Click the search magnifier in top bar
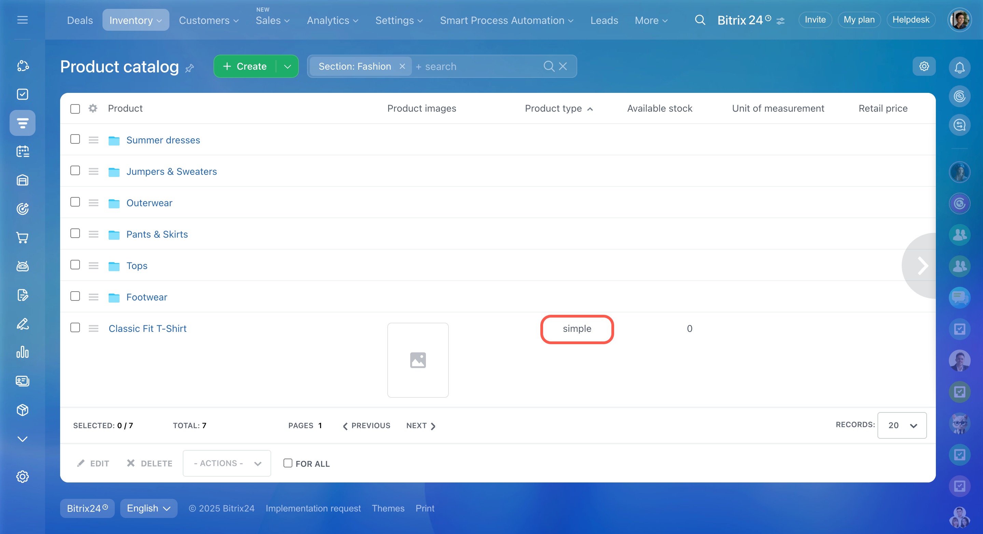The width and height of the screenshot is (983, 534). pyautogui.click(x=700, y=20)
